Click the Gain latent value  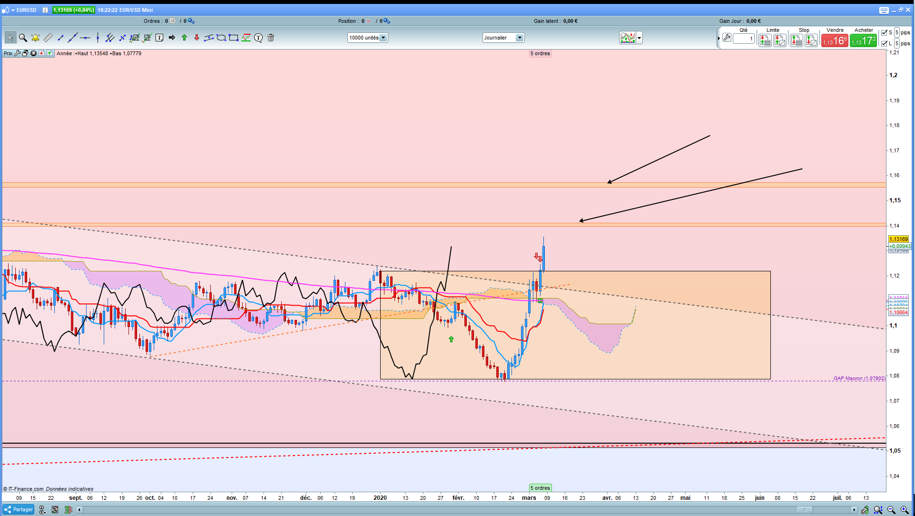pyautogui.click(x=570, y=21)
